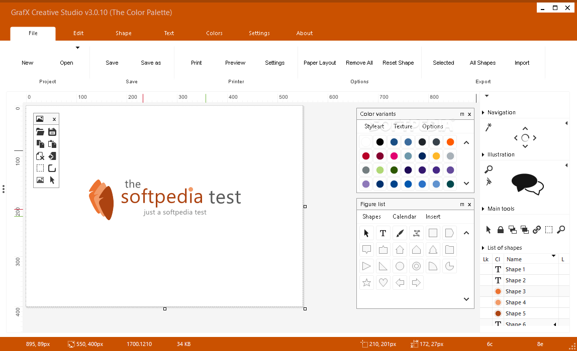This screenshot has width=577, height=351.
Task: Click the copy icon in floating toolbox
Action: pos(40,144)
